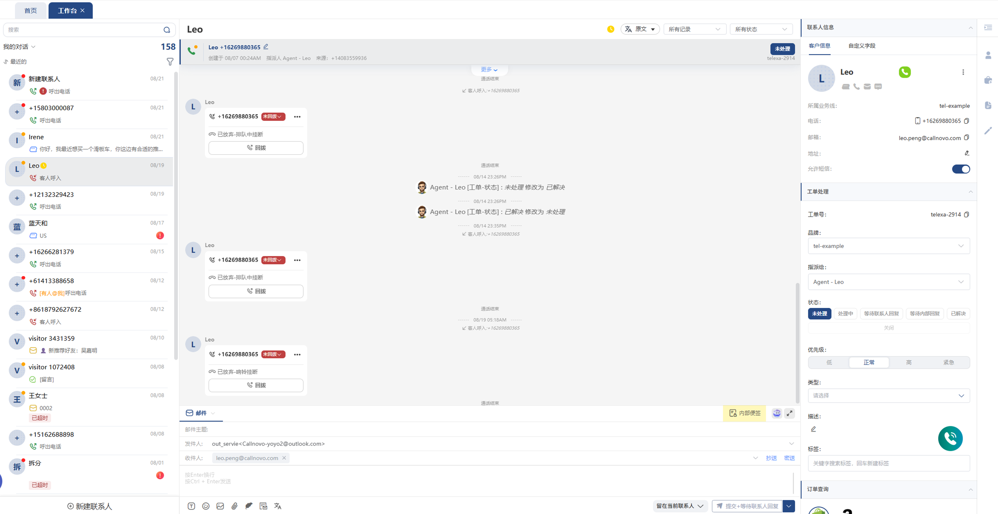Click the insert image icon in the editor toolbar
Screen dimensions: 998x514
tap(220, 506)
